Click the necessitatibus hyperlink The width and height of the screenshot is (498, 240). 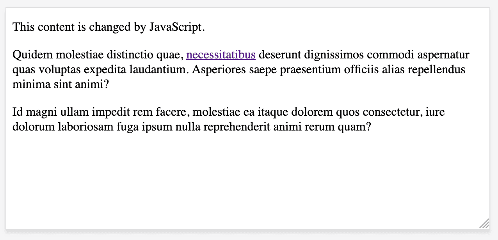[221, 55]
